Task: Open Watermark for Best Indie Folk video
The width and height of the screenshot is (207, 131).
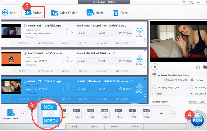Action: [45, 71]
